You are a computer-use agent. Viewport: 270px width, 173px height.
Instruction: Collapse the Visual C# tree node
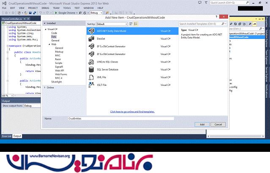click(45, 29)
